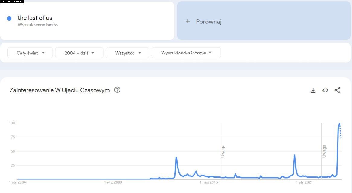
Task: Click the second Uwaga note near 2021
Action: [324, 151]
